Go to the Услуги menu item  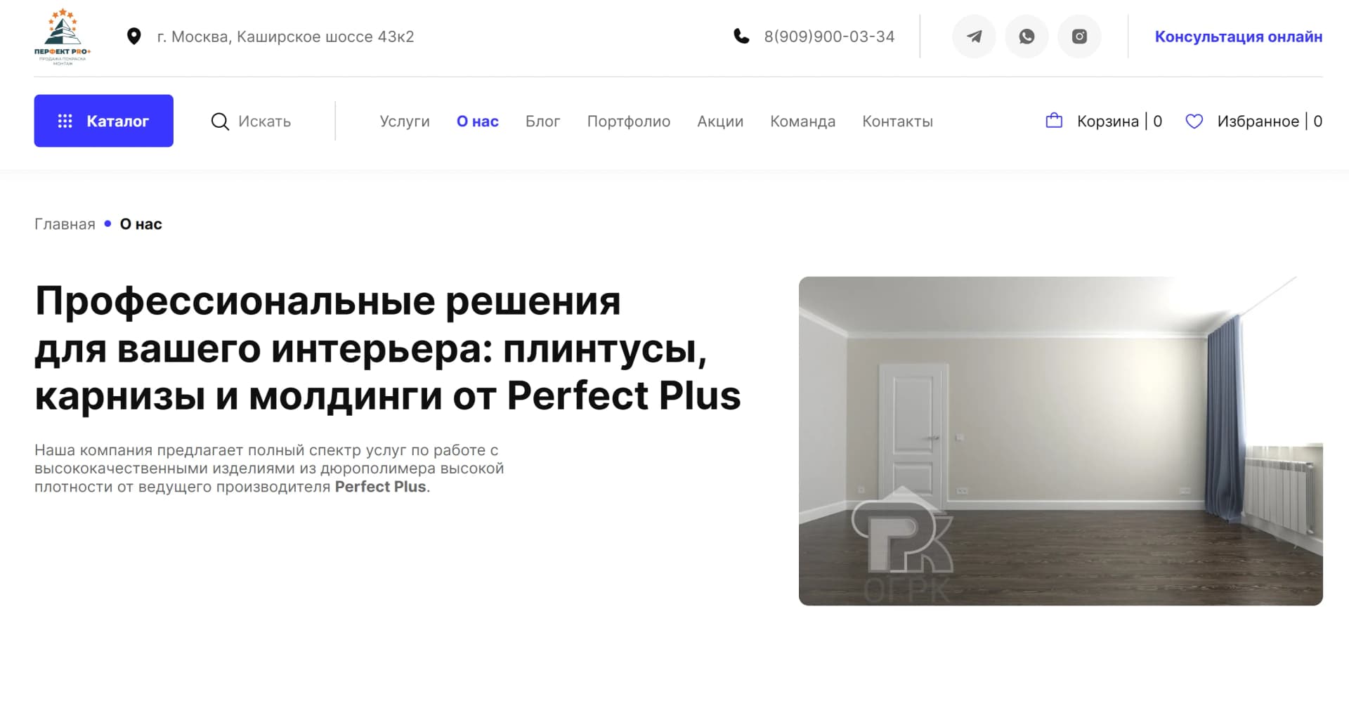pyautogui.click(x=405, y=122)
